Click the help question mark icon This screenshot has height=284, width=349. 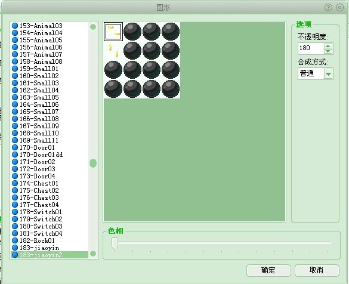[x=328, y=8]
